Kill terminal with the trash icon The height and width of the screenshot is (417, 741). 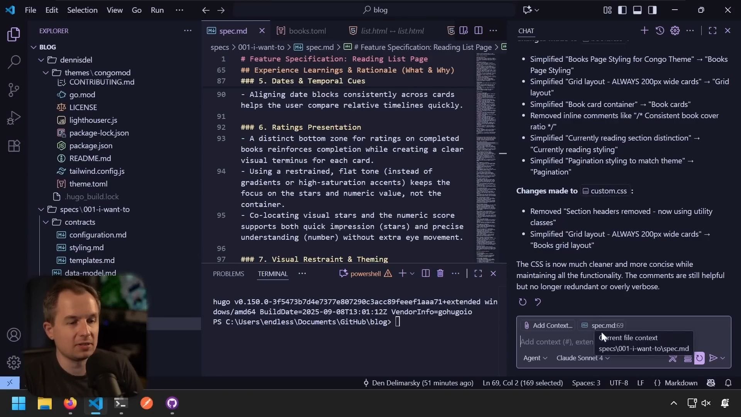tap(440, 273)
